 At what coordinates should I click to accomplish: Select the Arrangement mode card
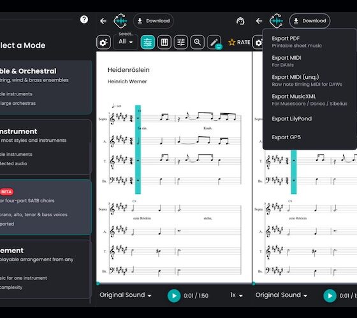(45, 270)
